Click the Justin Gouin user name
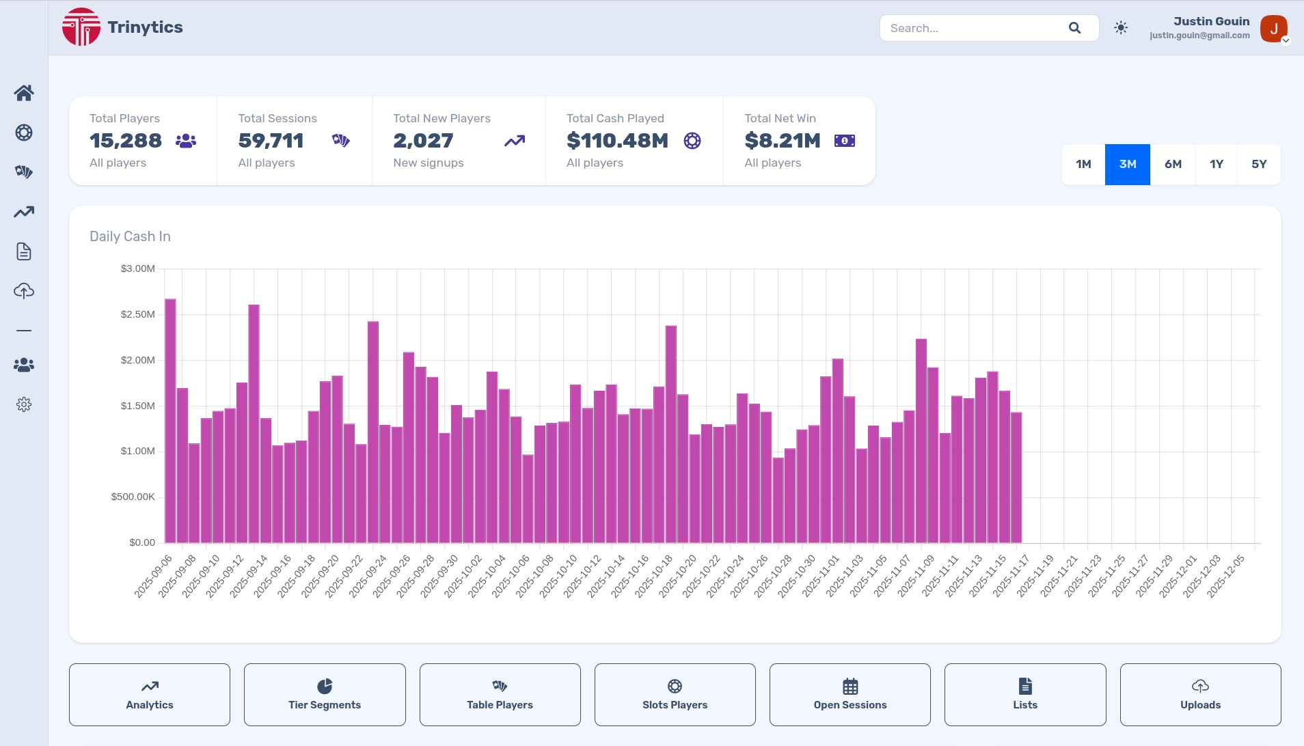 coord(1212,21)
